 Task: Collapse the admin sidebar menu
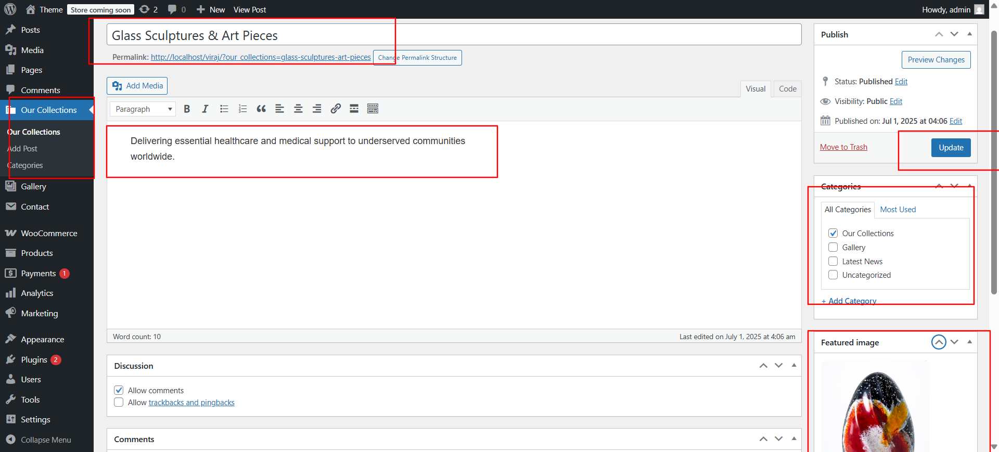pyautogui.click(x=47, y=440)
